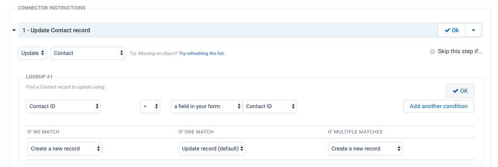Click the blue Ok button with checkmark in step header

[x=452, y=31]
